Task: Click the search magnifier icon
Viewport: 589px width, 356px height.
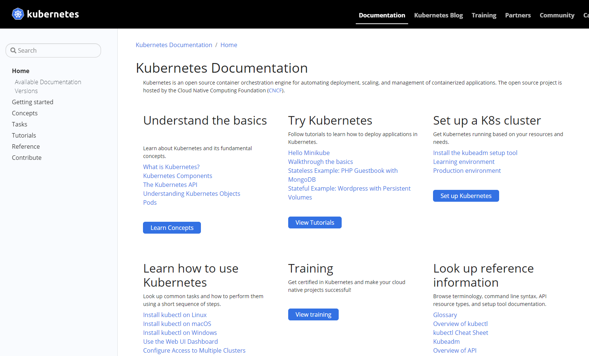Action: (13, 50)
